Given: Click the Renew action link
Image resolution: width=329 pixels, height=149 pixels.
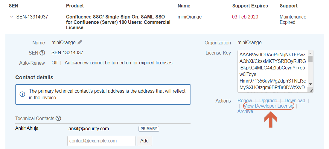Looking at the screenshot, I should tap(245, 100).
